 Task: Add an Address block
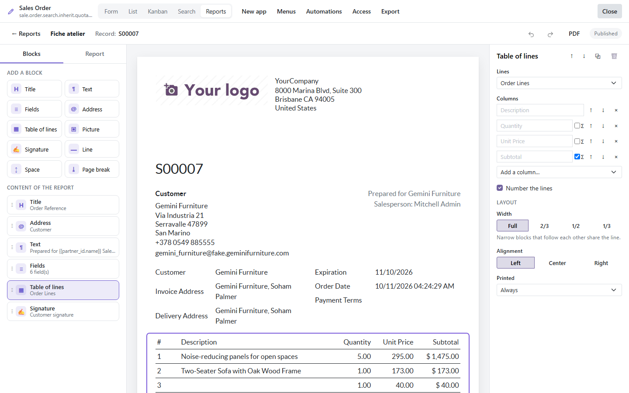coord(92,109)
